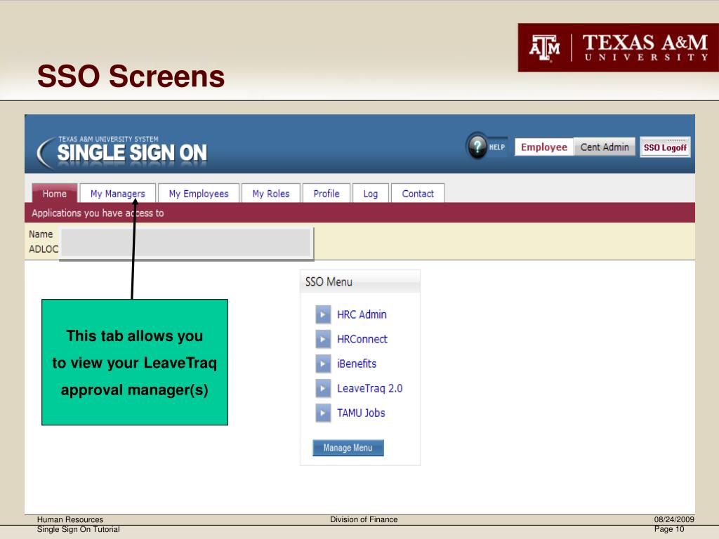Click the arrow icon beside TAMU Jobs

point(323,413)
